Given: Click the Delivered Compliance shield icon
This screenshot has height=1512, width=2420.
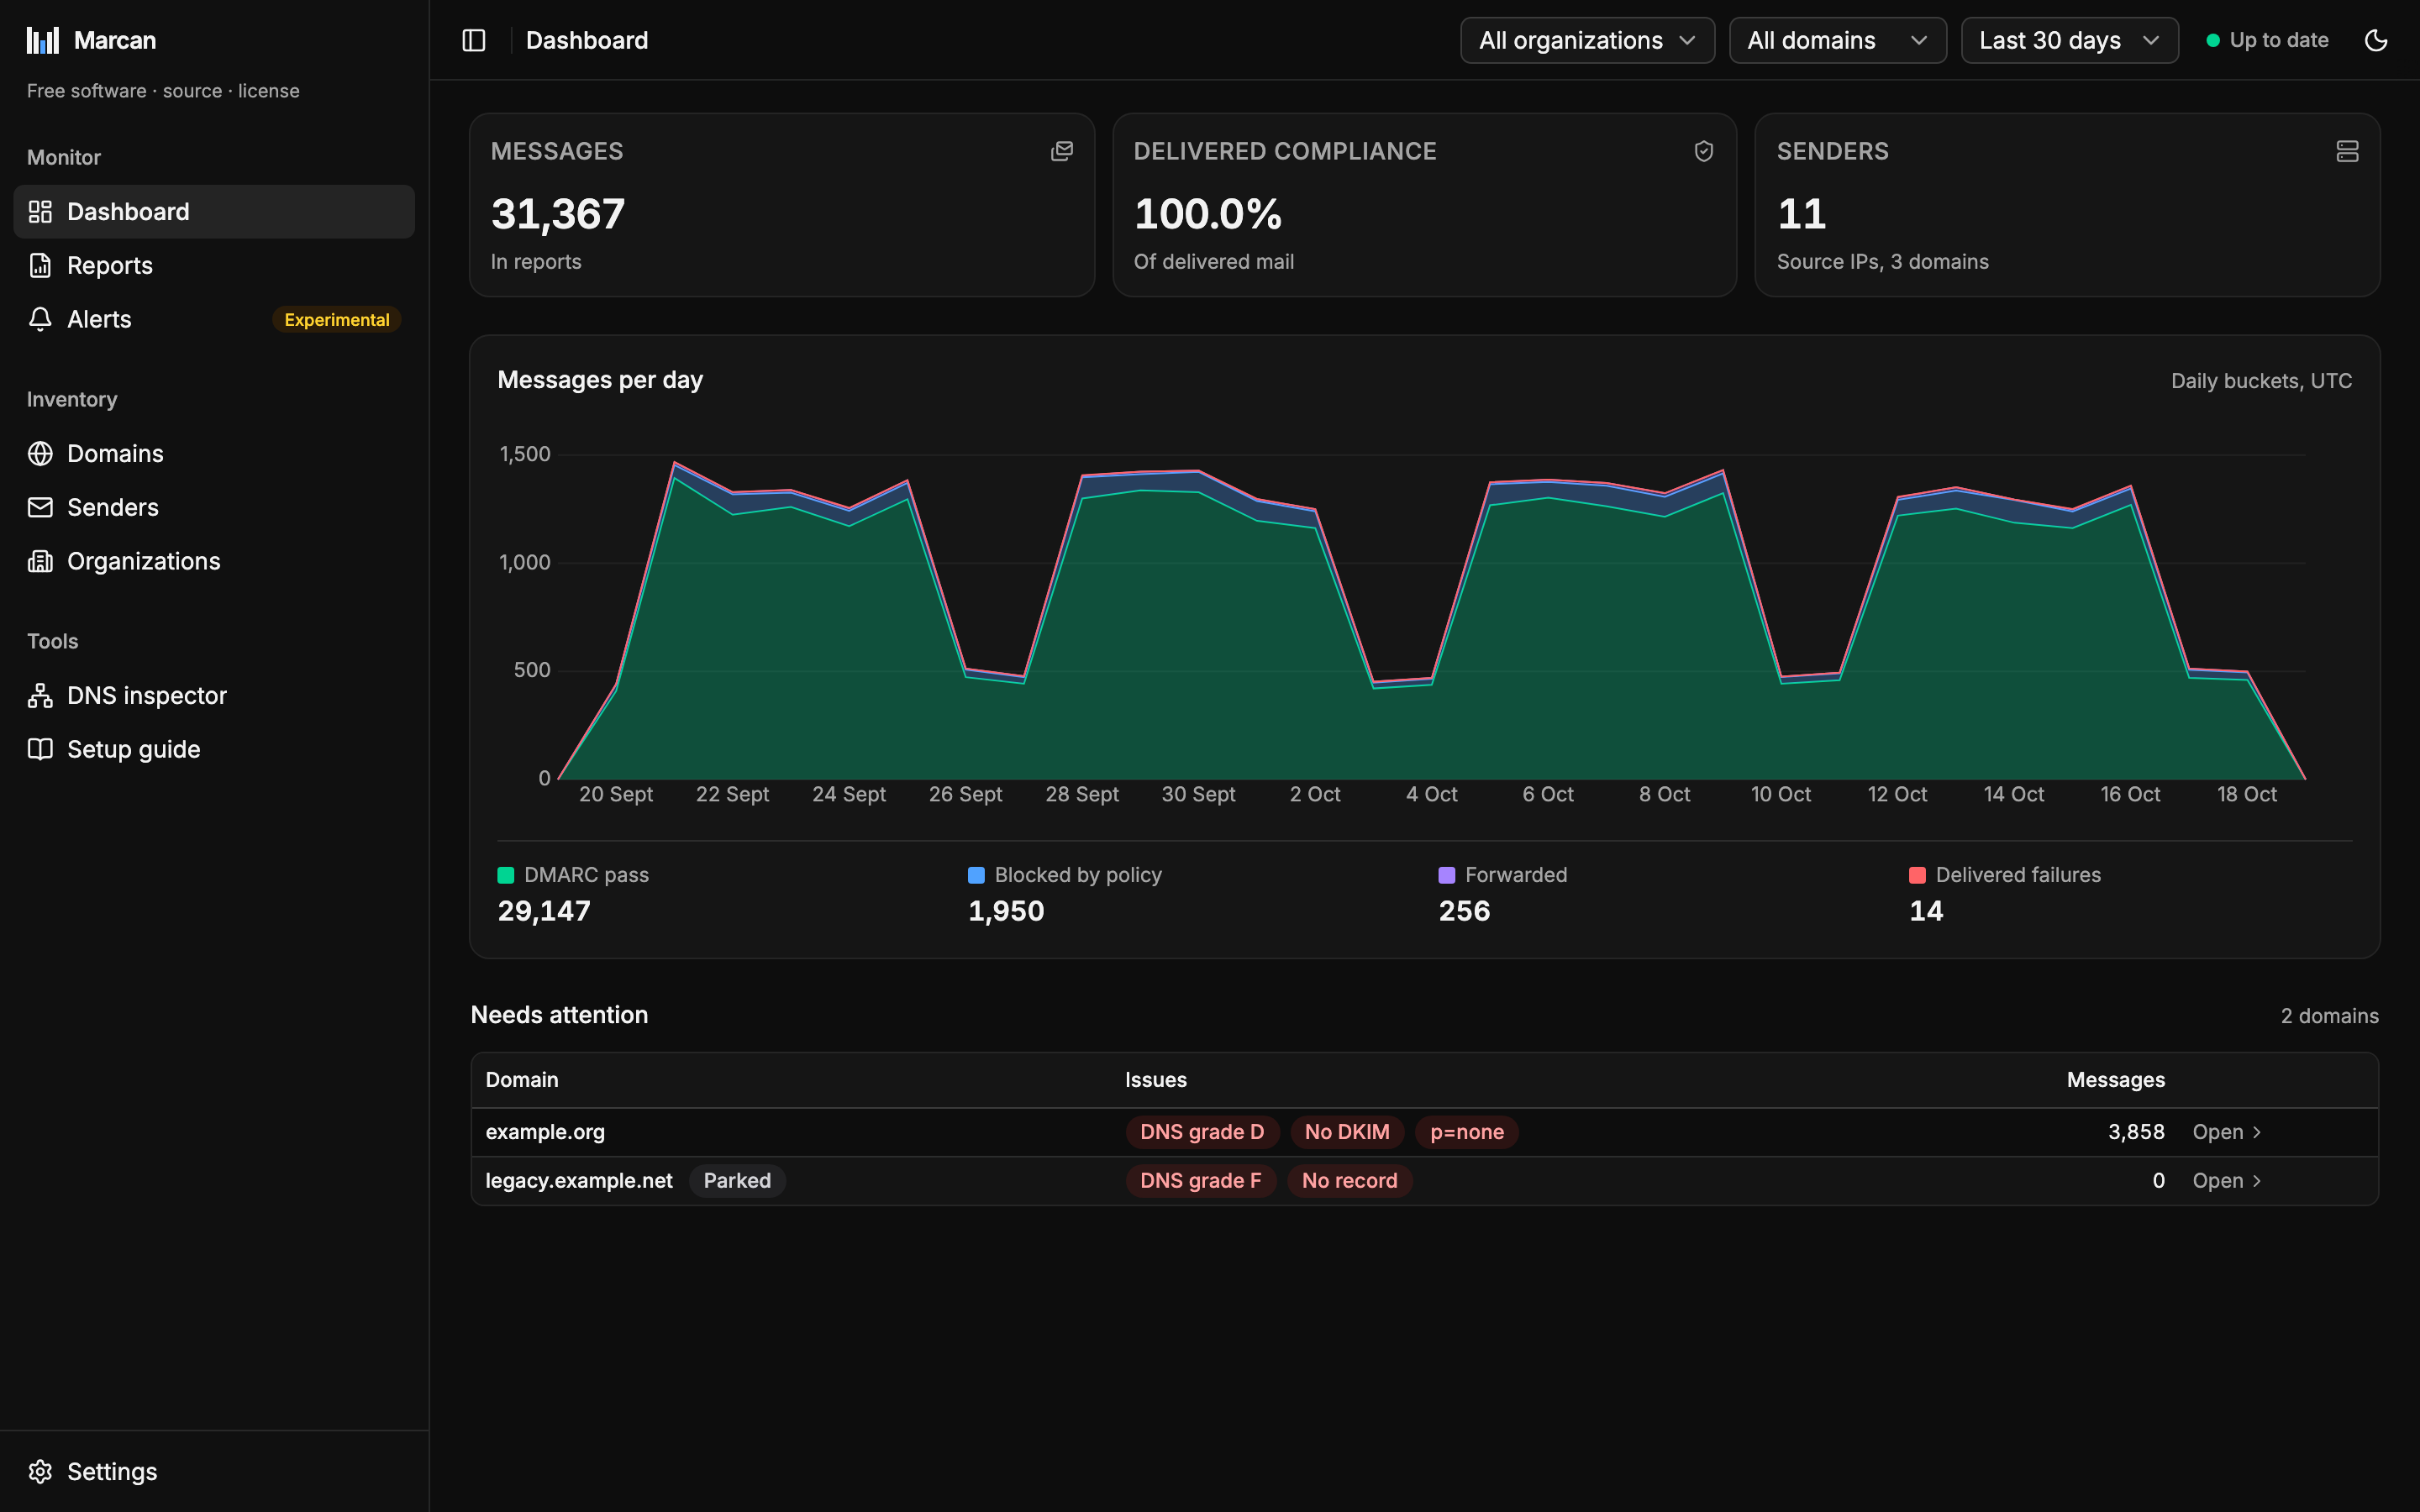Looking at the screenshot, I should (x=1704, y=151).
